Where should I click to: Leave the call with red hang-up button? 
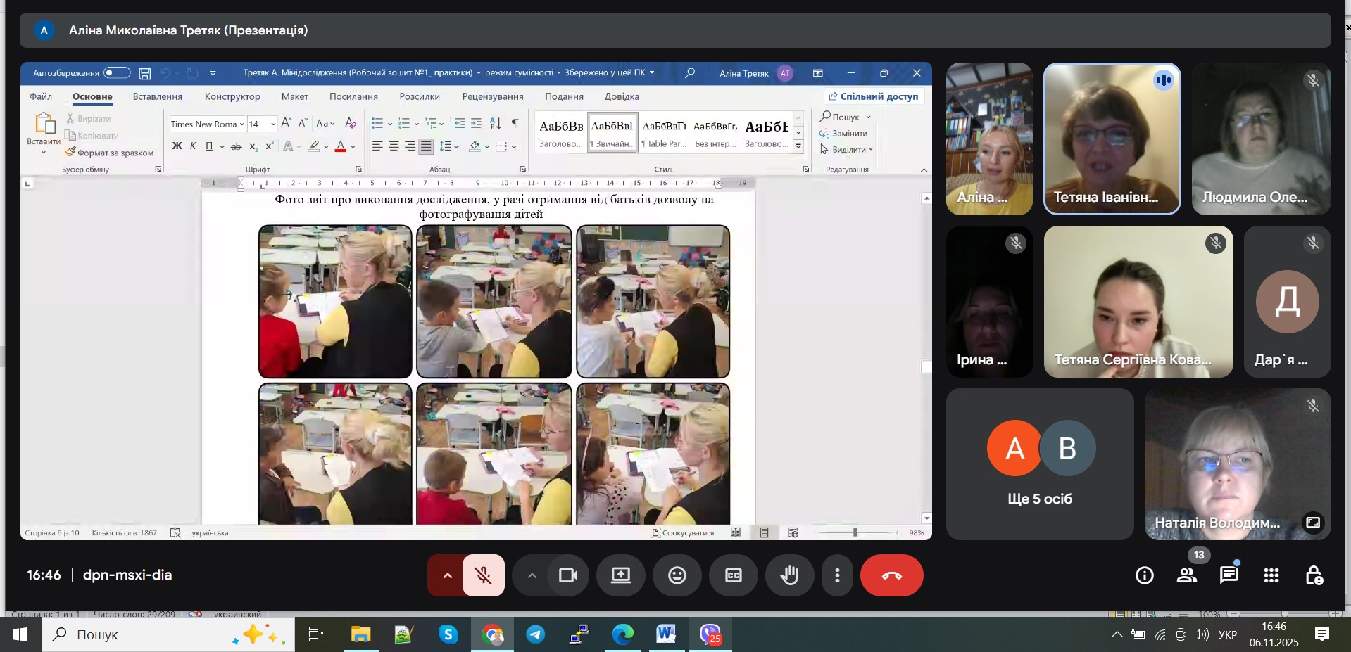891,575
